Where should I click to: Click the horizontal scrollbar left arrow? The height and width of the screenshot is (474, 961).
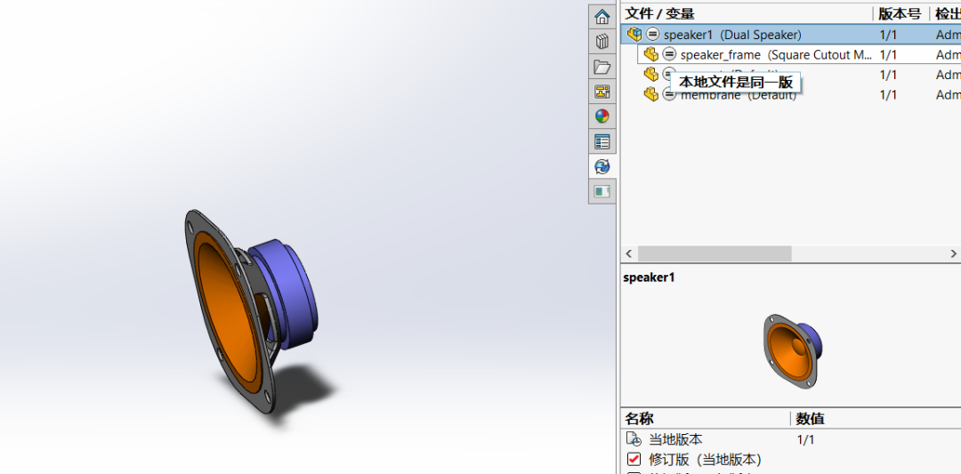point(628,253)
